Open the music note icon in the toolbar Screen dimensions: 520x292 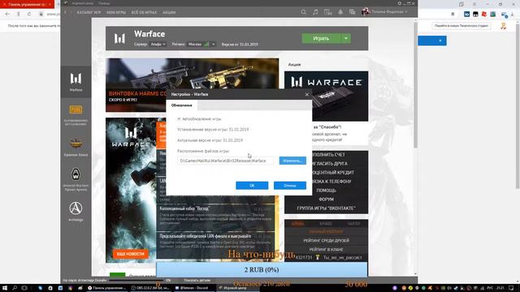point(315,12)
